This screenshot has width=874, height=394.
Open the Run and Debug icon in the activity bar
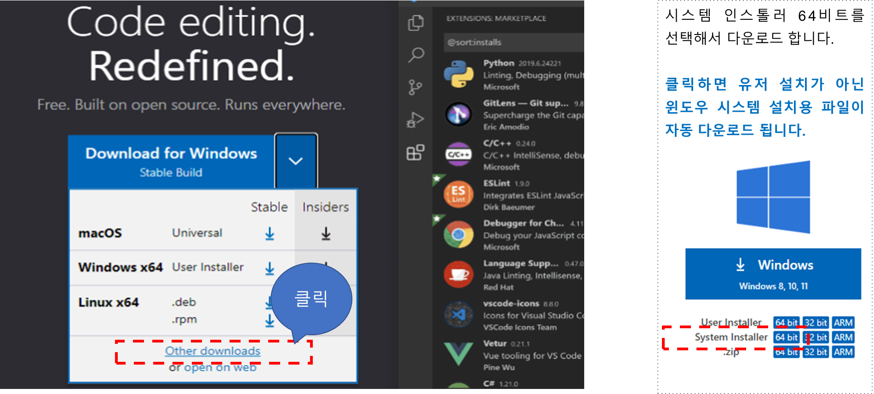tap(415, 120)
